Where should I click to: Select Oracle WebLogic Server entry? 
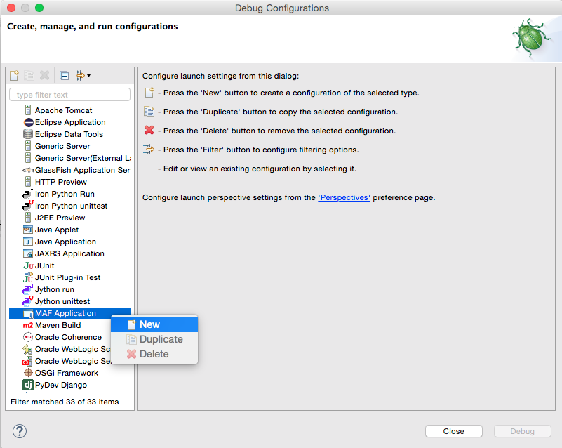click(x=73, y=361)
